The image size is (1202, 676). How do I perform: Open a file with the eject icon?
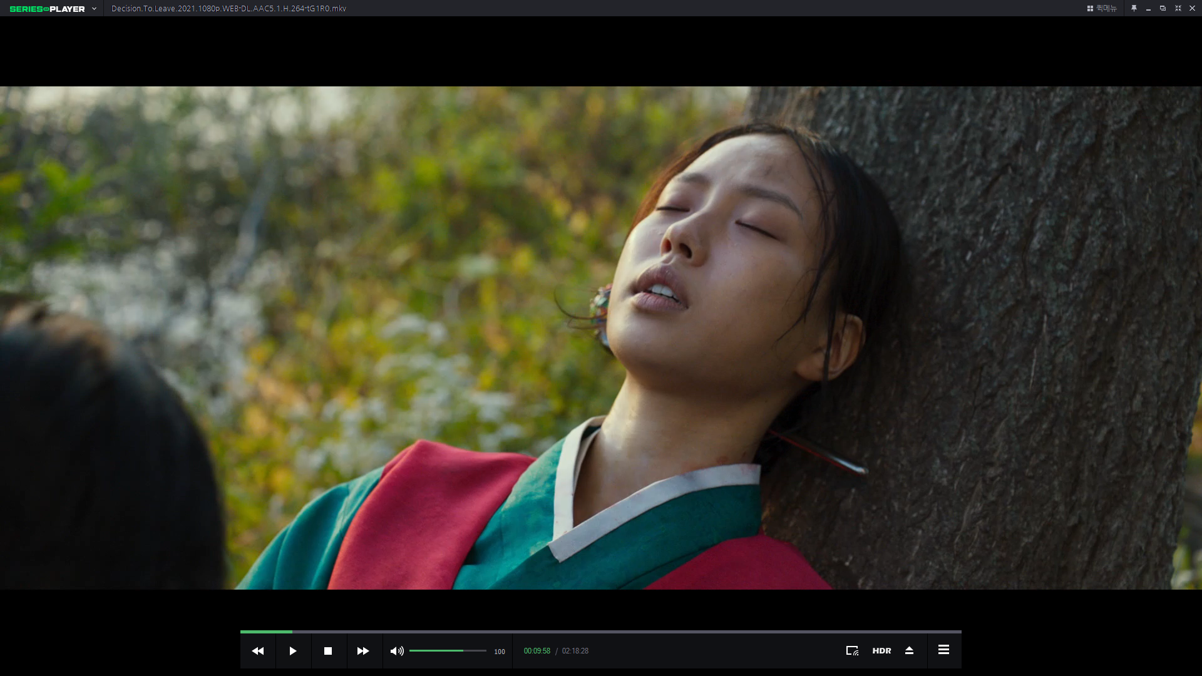[910, 651]
